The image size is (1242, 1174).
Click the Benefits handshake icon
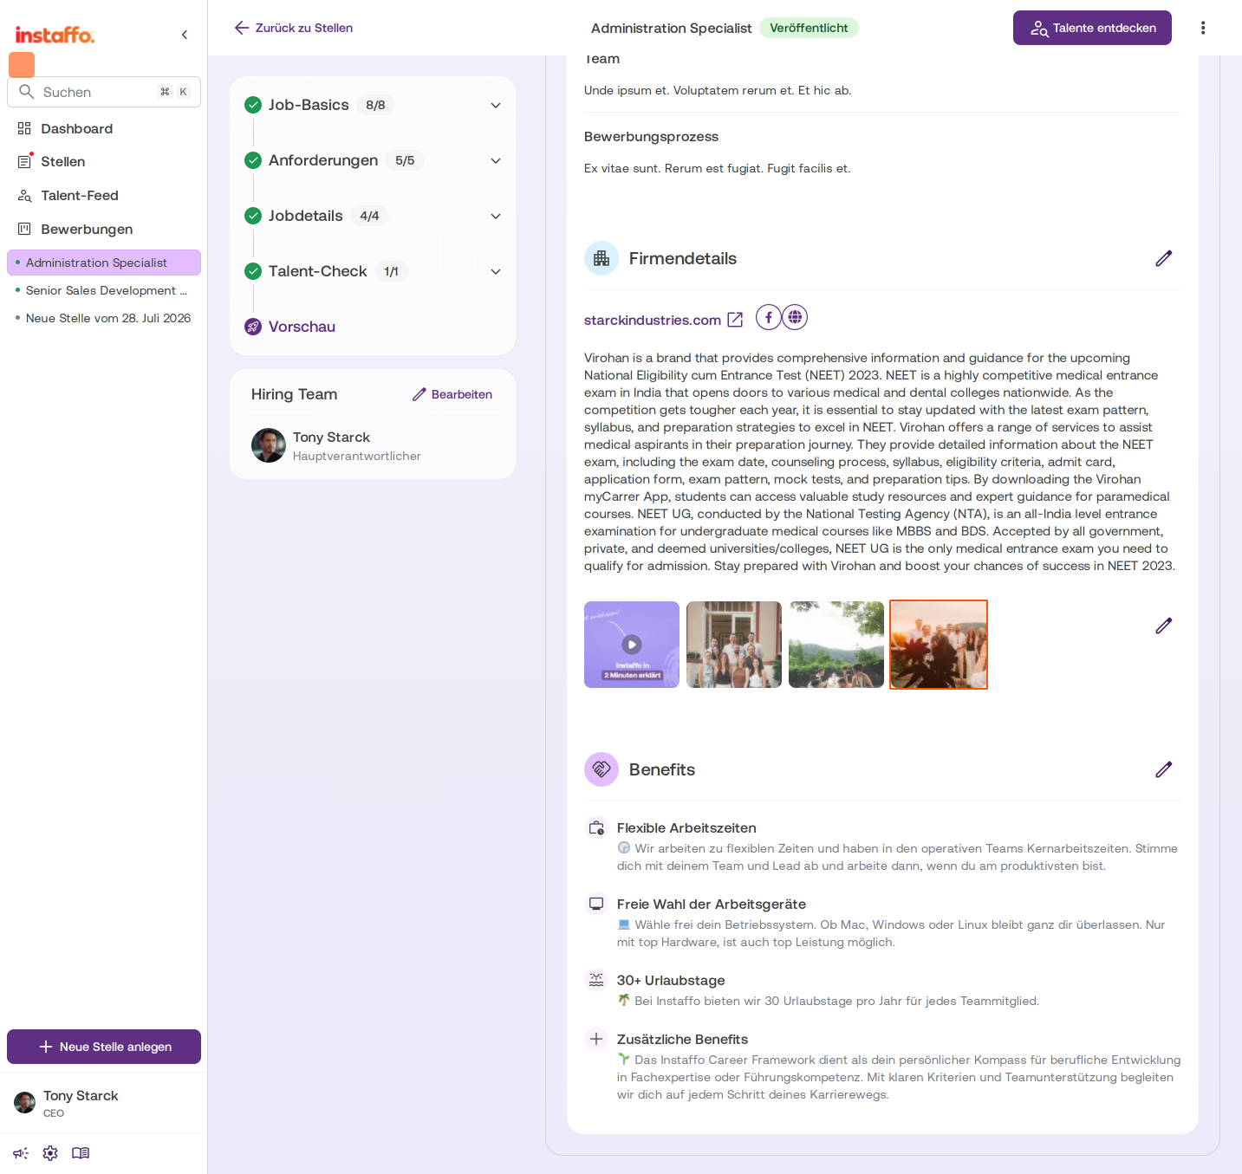pyautogui.click(x=601, y=769)
